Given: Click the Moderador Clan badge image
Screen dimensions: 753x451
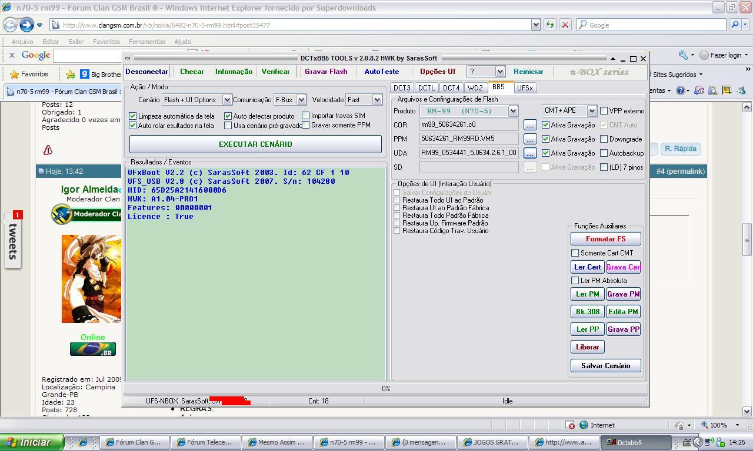Looking at the screenshot, I should tap(86, 214).
